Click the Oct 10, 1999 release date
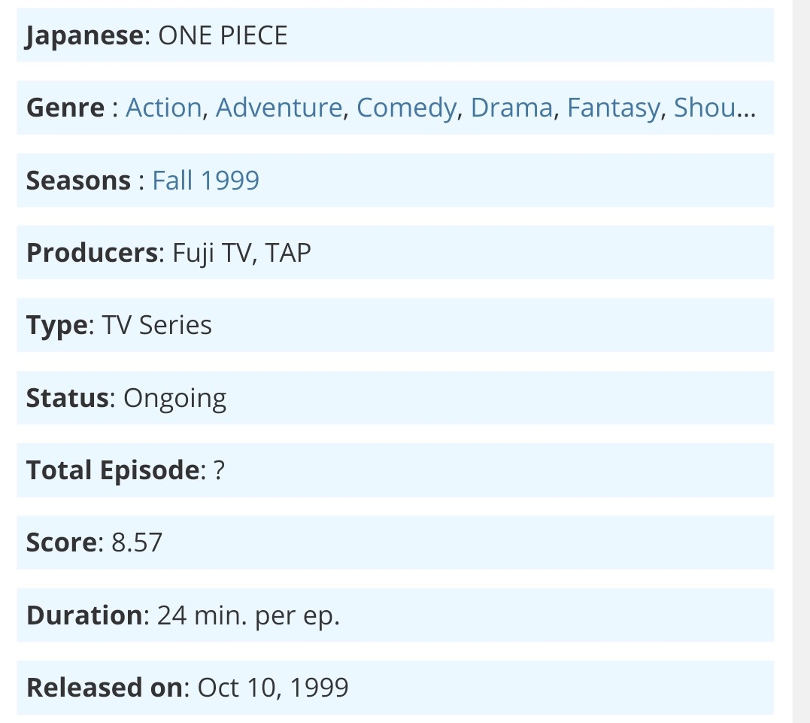Image resolution: width=810 pixels, height=723 pixels. (x=273, y=688)
